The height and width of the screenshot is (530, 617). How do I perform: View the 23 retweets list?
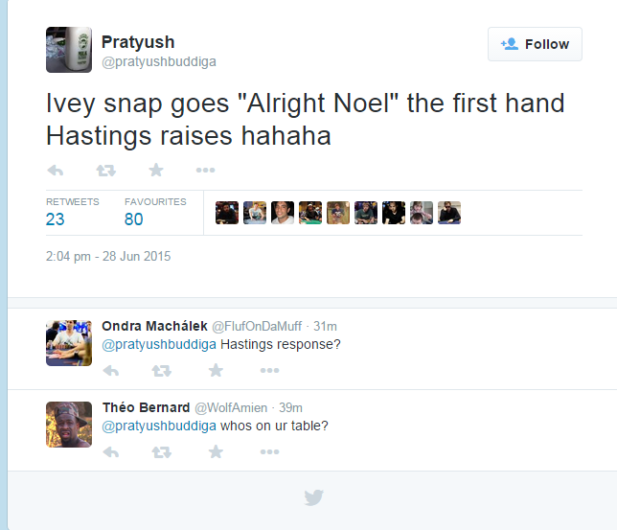56,219
